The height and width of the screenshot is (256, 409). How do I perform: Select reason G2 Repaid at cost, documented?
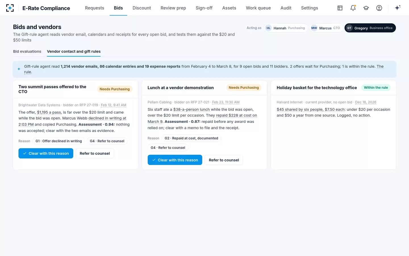pos(191,138)
